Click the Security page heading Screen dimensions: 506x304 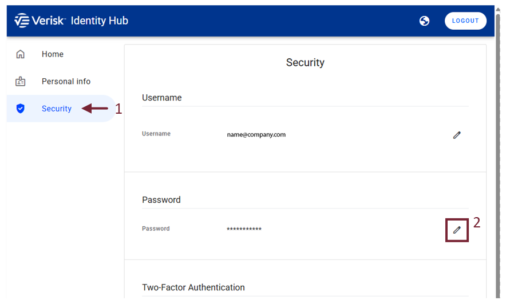pos(305,62)
